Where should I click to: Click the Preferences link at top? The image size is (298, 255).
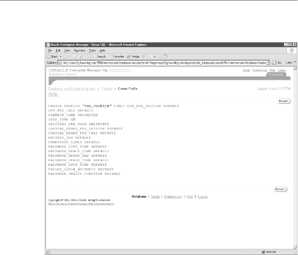[x=260, y=70]
